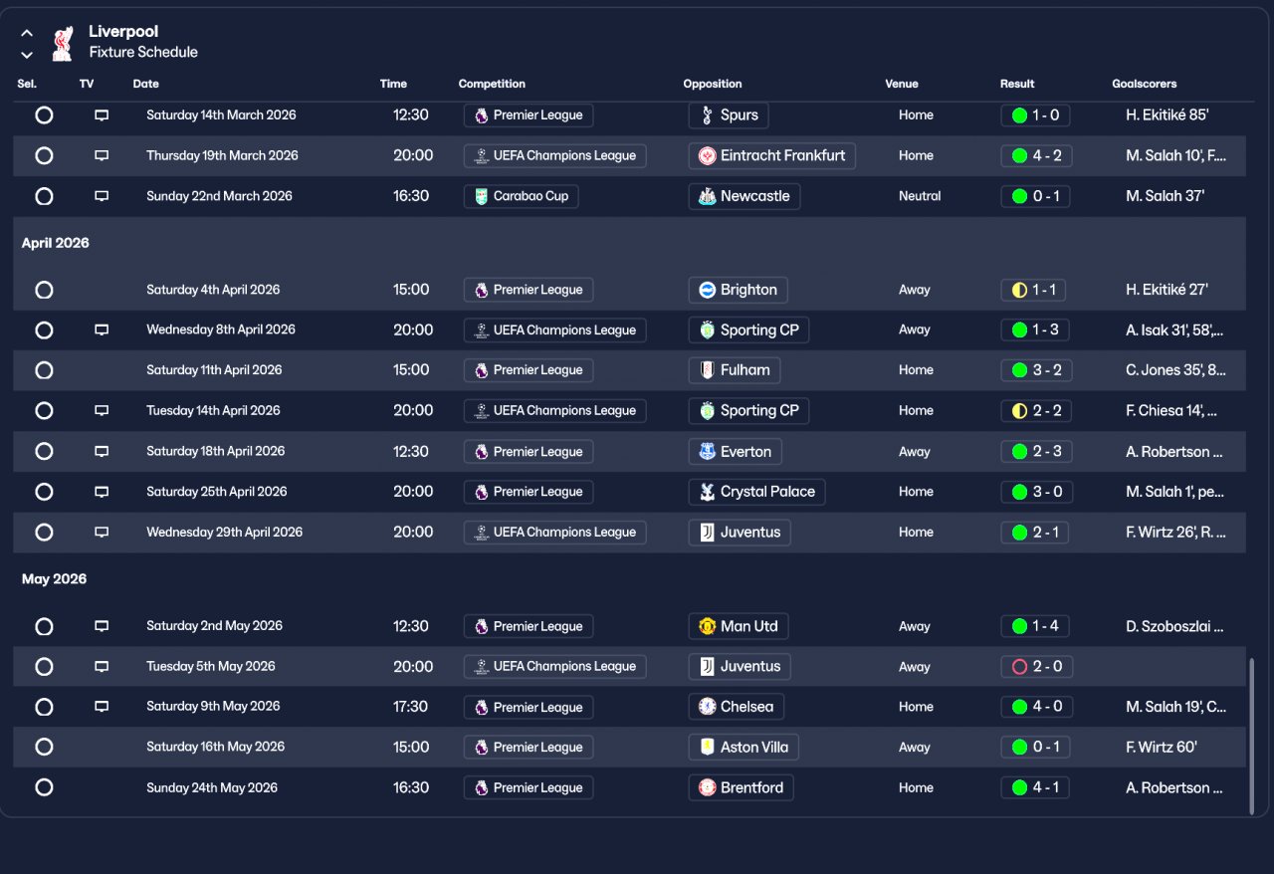Screen dimensions: 1274x874
Task: Click the Aston Villa club crest
Action: [707, 747]
